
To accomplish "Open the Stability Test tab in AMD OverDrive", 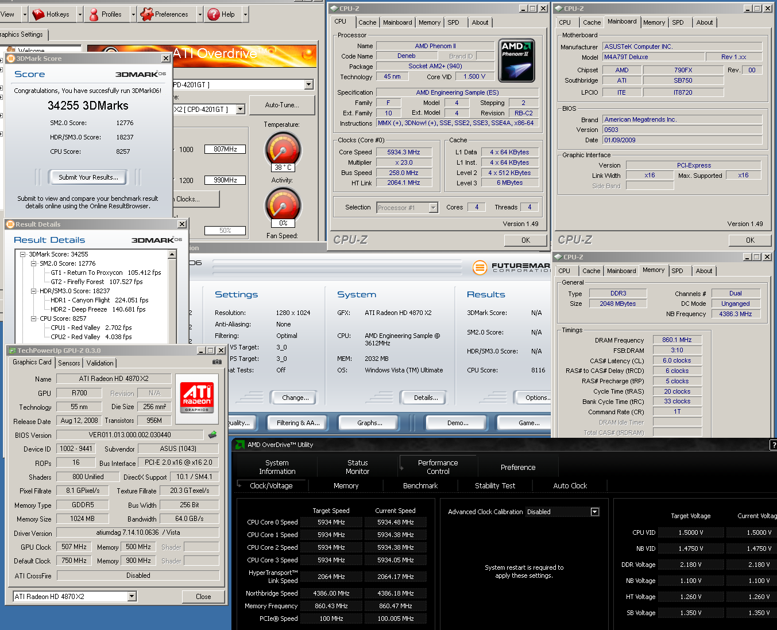I will (494, 486).
